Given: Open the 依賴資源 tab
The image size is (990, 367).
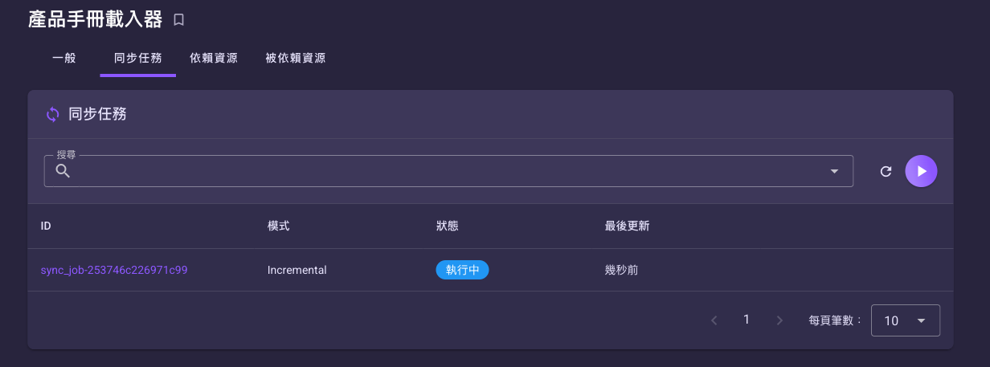Looking at the screenshot, I should click(x=214, y=58).
